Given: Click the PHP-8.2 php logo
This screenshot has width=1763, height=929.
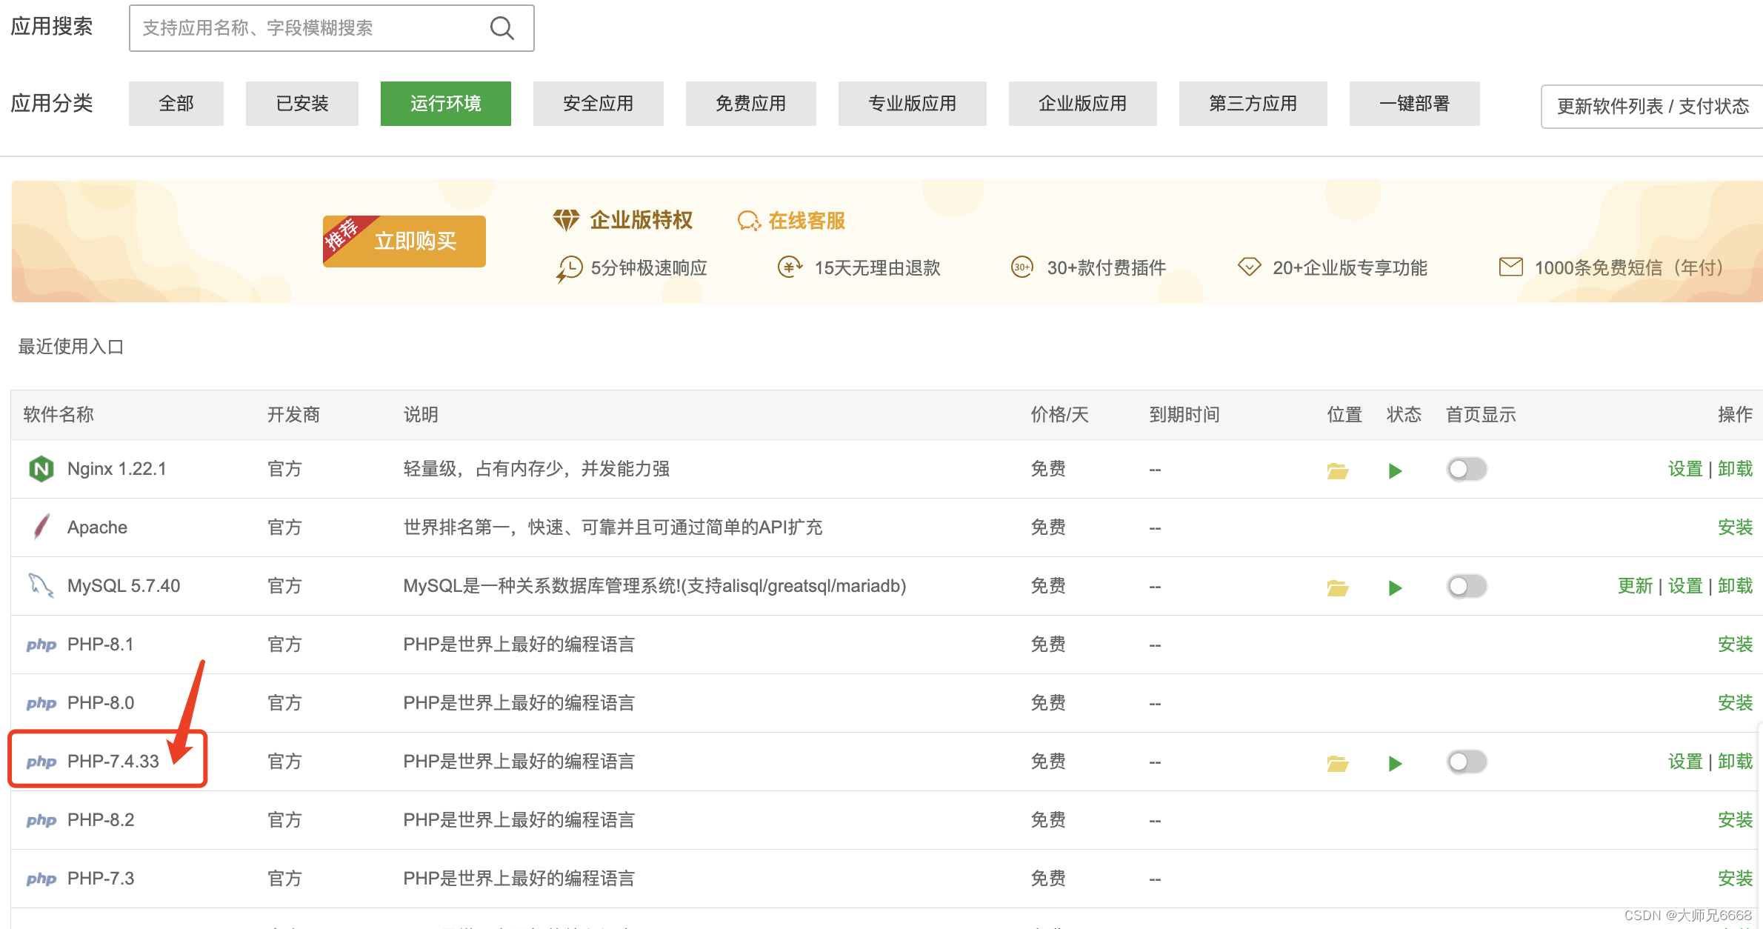Looking at the screenshot, I should (41, 820).
